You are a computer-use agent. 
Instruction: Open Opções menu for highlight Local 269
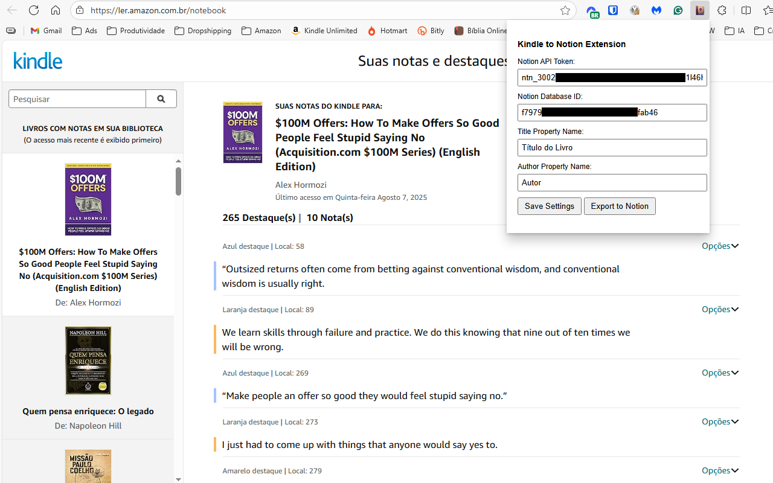(720, 373)
